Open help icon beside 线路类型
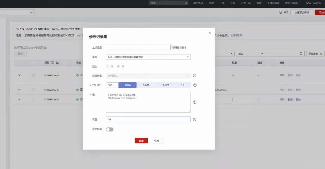Viewport: 325px width, 169px height. pyautogui.click(x=195, y=76)
